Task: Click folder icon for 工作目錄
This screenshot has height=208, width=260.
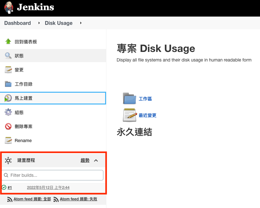Action: click(8, 84)
